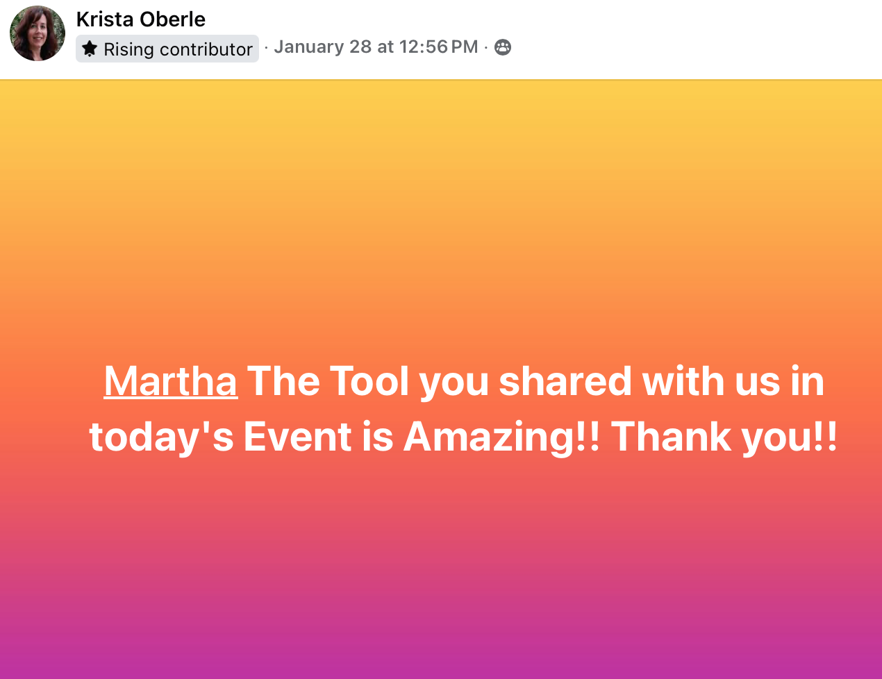The height and width of the screenshot is (679, 882).
Task: Open the Krista Oberle name link
Action: 141,19
